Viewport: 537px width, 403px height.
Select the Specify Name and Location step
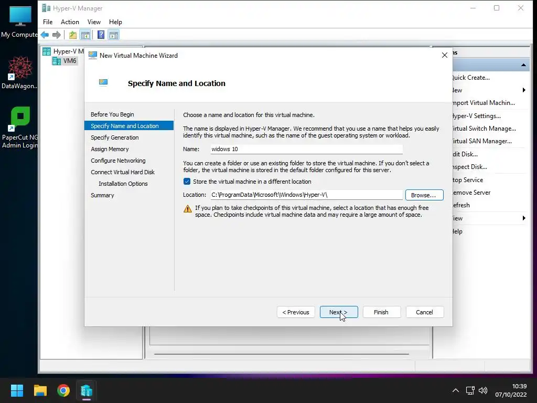[x=129, y=126]
